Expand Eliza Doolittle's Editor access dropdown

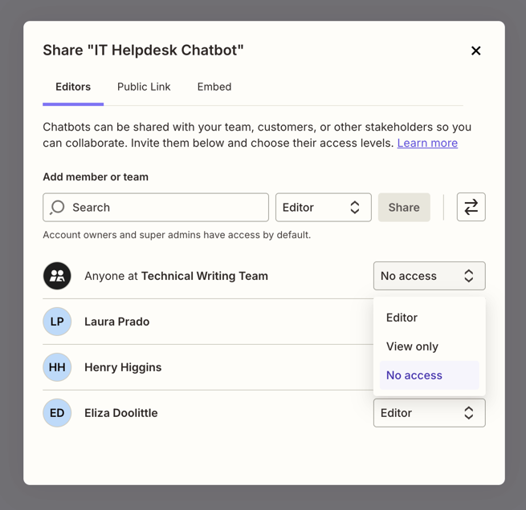(429, 413)
